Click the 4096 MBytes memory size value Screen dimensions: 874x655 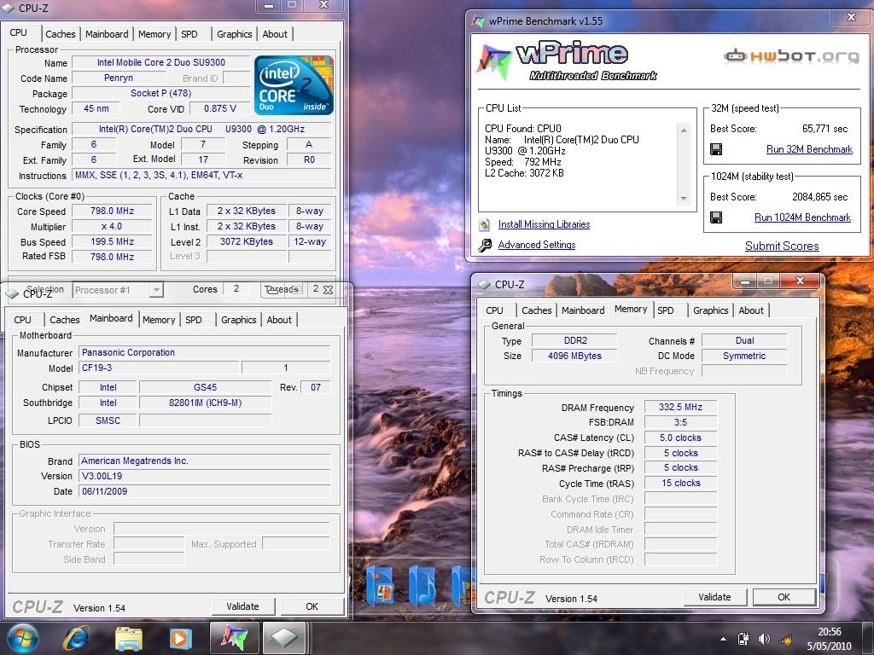click(x=574, y=356)
